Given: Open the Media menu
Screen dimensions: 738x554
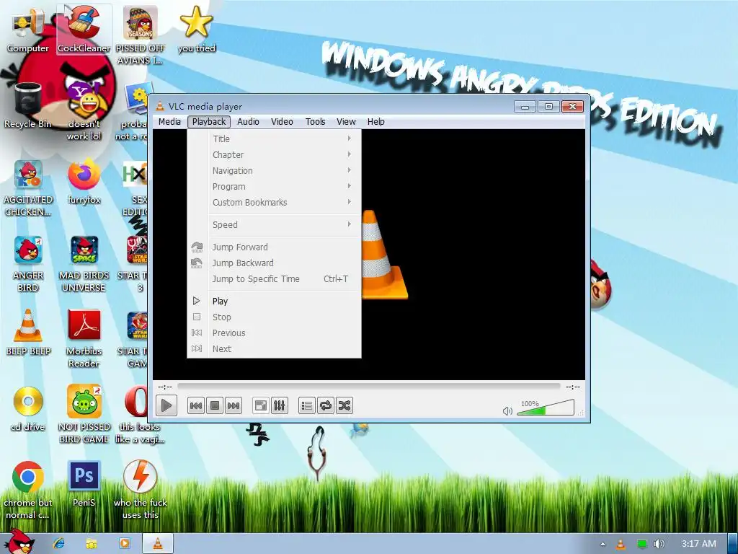Looking at the screenshot, I should [169, 121].
